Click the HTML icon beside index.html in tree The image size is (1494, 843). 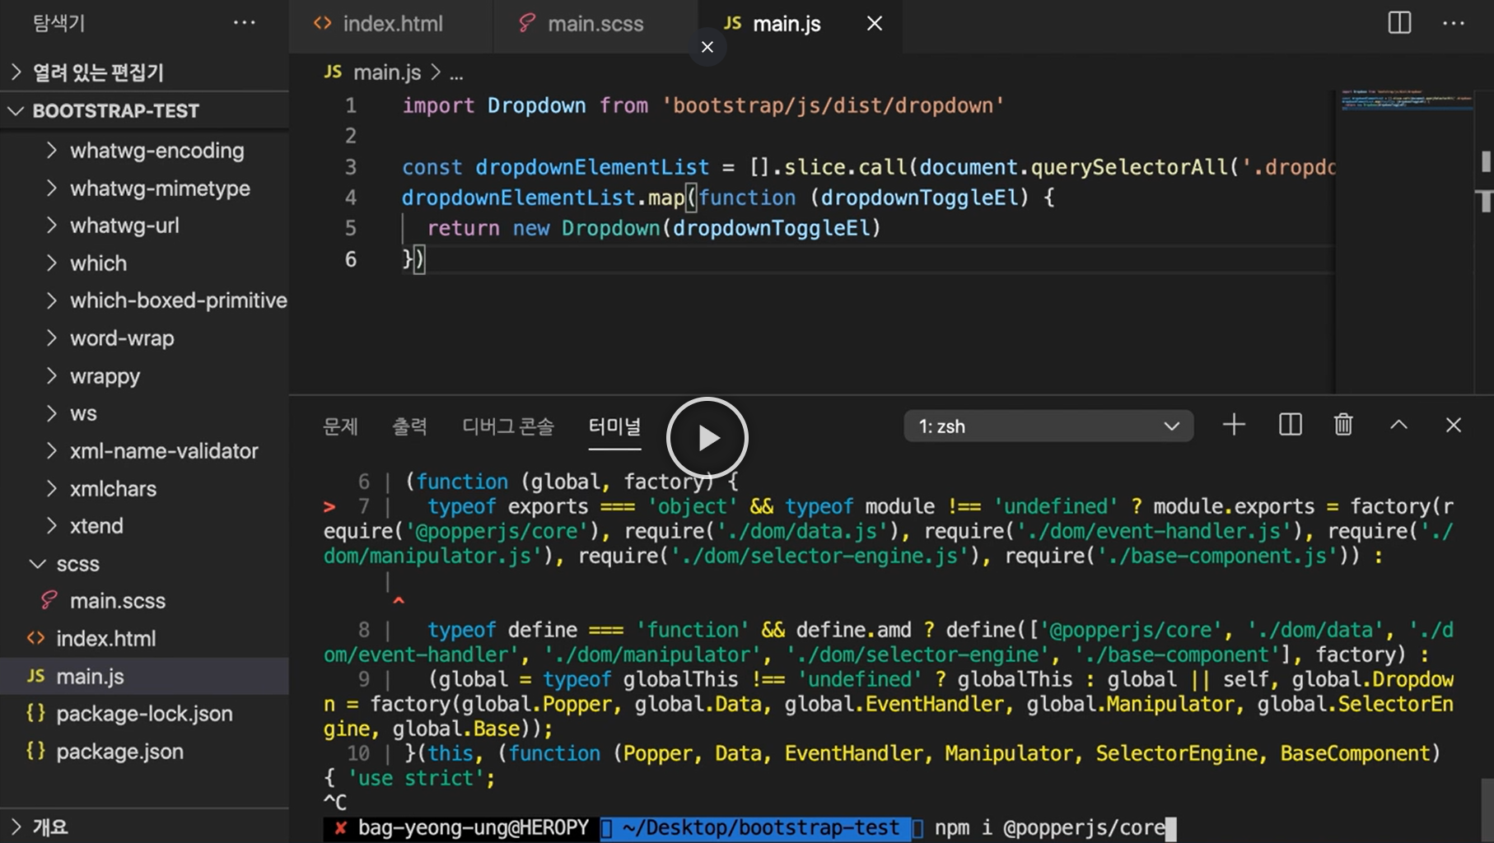(35, 638)
